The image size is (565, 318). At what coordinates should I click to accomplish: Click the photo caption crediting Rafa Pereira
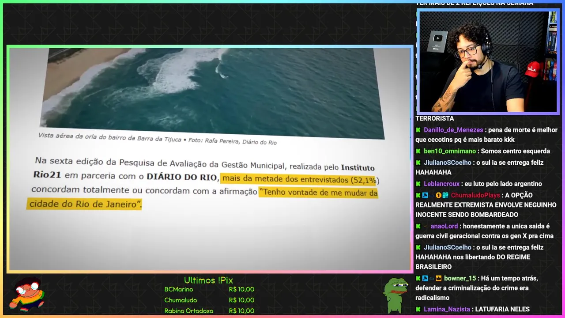coord(158,139)
